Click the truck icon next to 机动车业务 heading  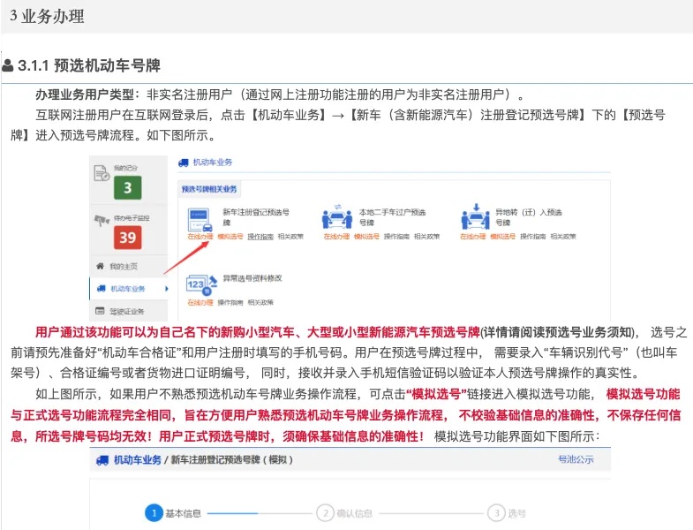183,163
